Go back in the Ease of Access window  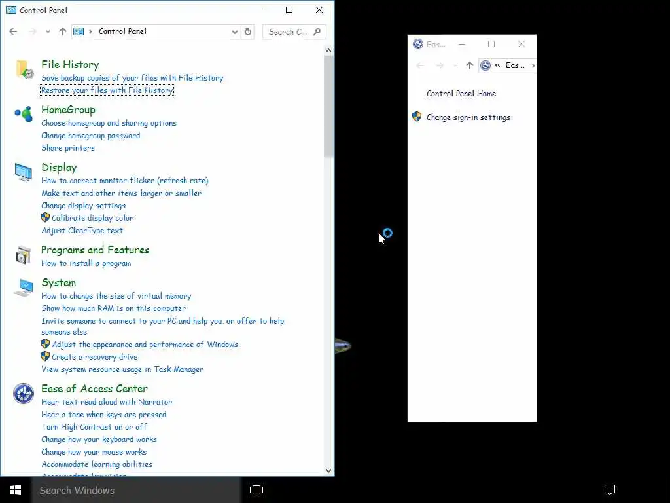[421, 65]
